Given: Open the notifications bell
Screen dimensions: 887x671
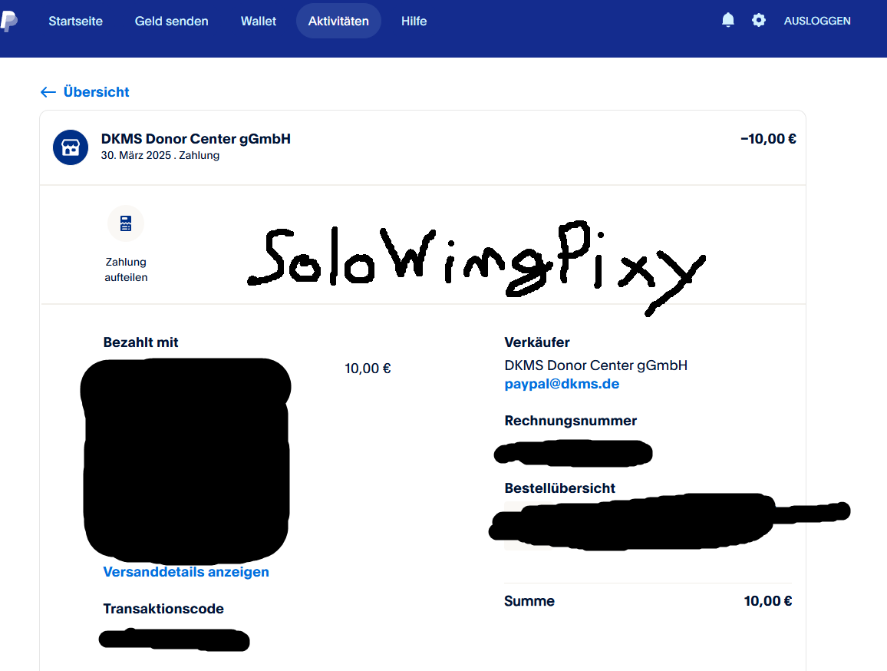Looking at the screenshot, I should 728,21.
